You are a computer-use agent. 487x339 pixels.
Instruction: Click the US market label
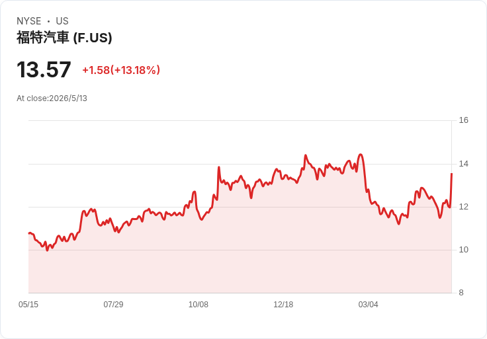pyautogui.click(x=62, y=21)
